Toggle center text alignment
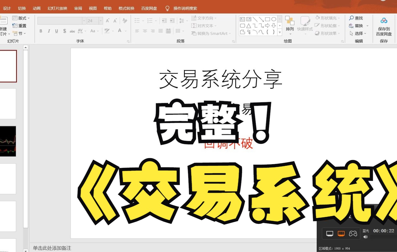Screen dimensions: 397x252 [145, 31]
